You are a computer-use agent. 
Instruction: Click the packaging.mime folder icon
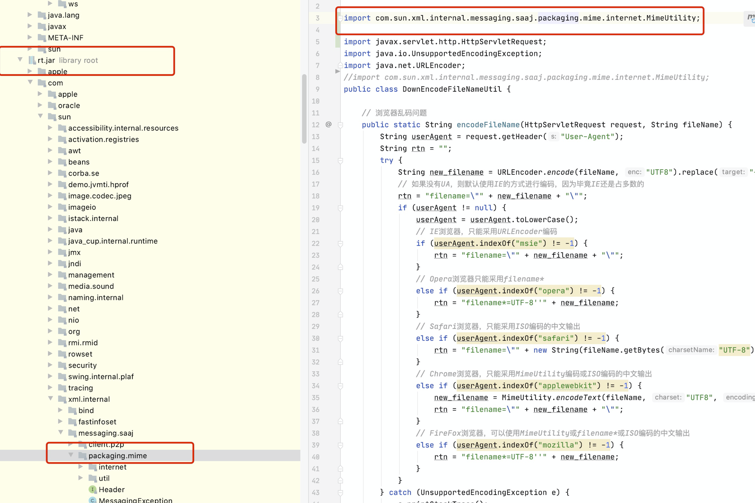(83, 456)
